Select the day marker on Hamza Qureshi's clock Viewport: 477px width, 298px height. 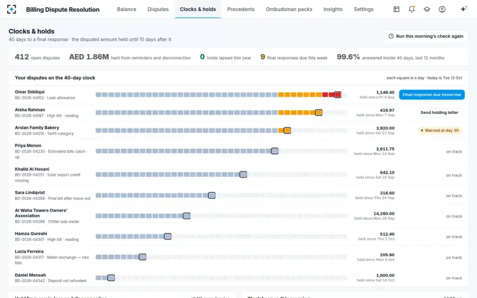[x=168, y=236]
